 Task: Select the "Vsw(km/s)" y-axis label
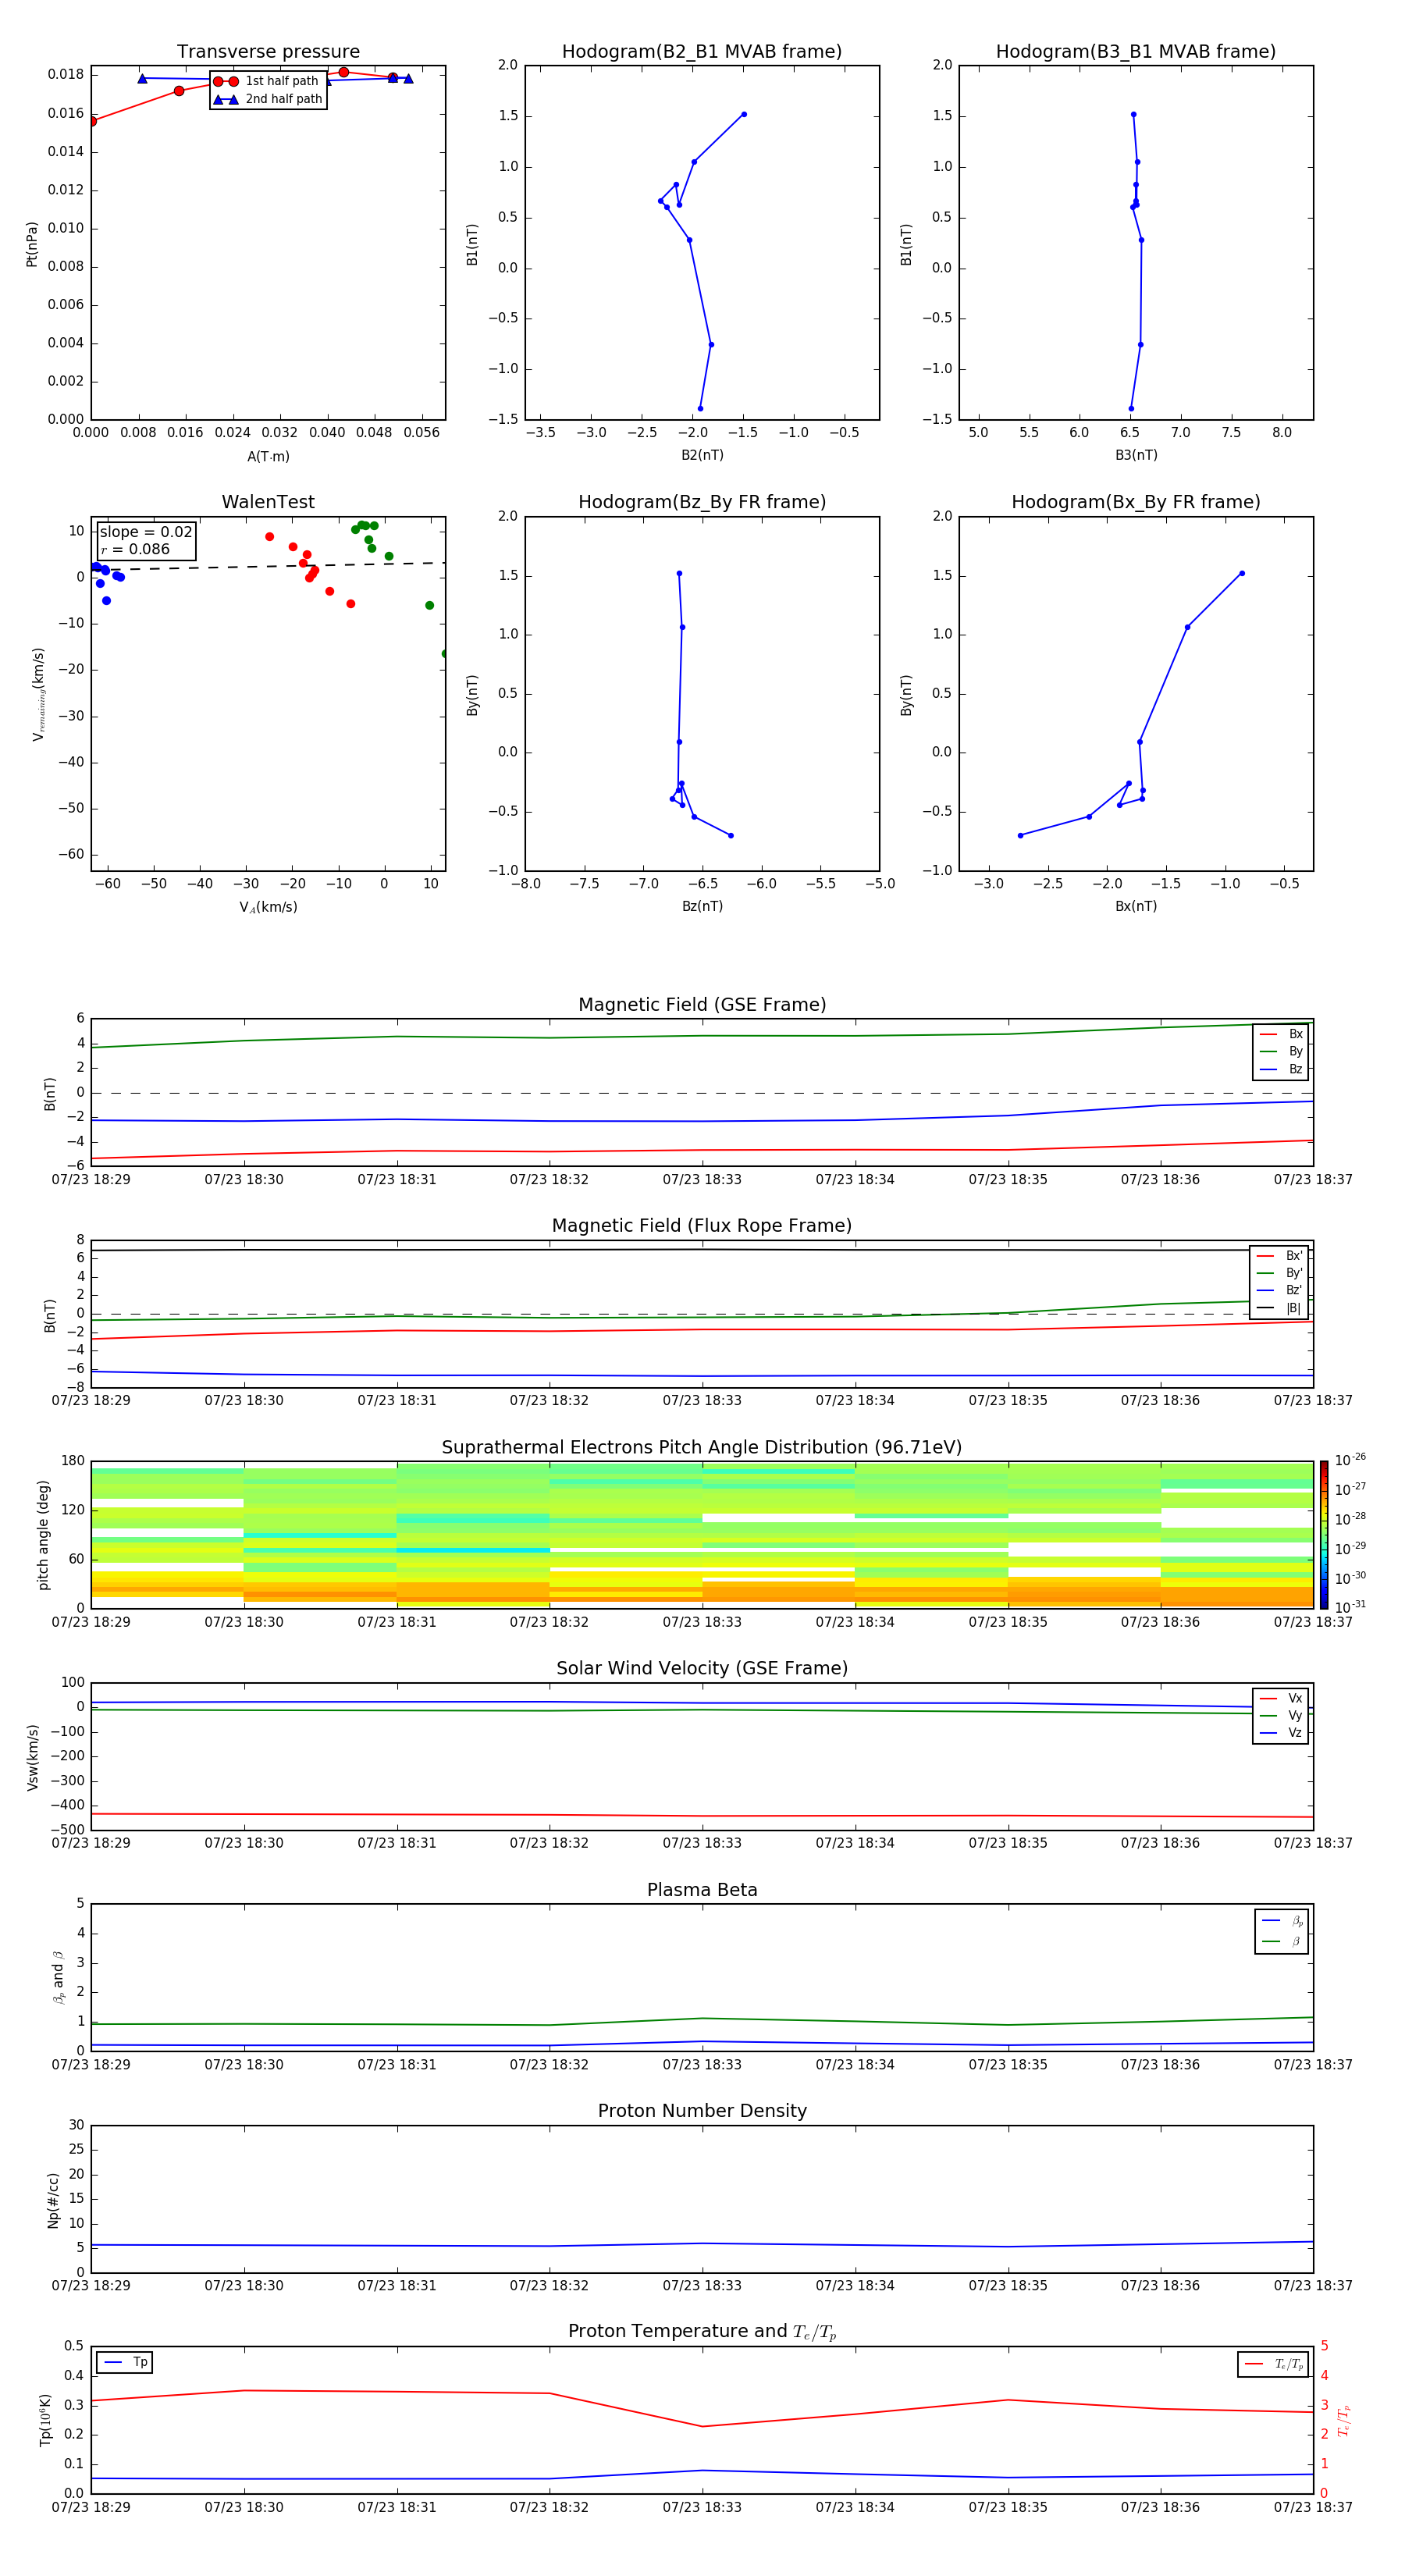[33, 1757]
